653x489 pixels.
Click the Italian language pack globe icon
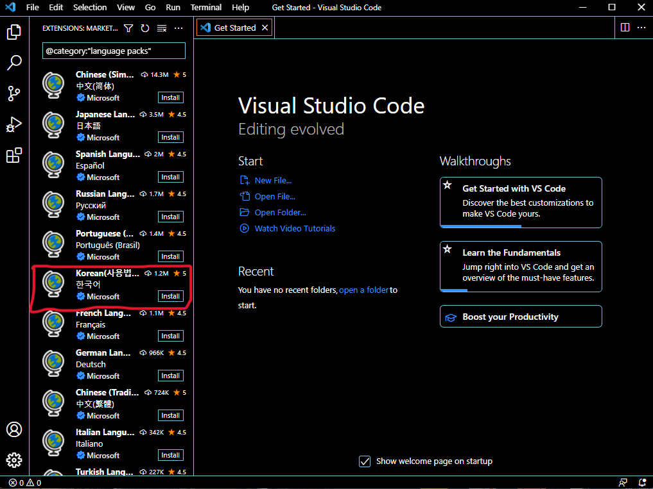point(54,443)
